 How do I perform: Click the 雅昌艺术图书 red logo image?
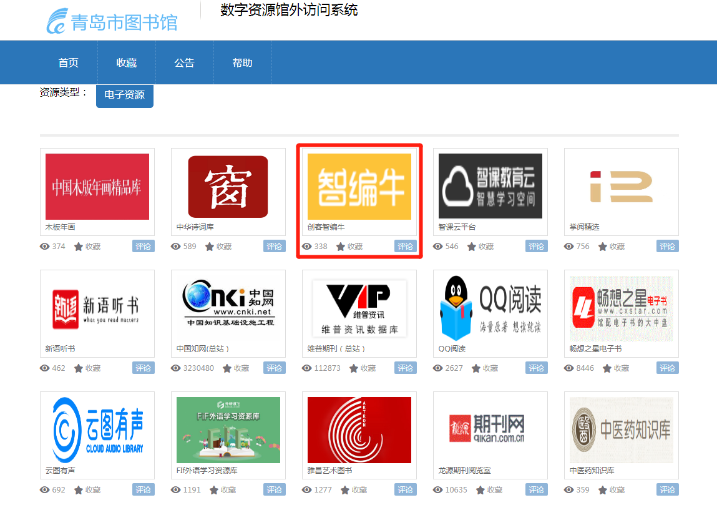[359, 430]
